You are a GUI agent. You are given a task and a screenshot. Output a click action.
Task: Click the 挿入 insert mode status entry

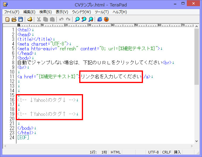pyautogui.click(x=177, y=152)
